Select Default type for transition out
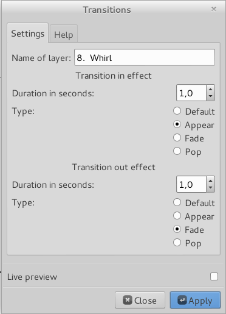Image resolution: width=226 pixels, height=314 pixels. pyautogui.click(x=177, y=202)
